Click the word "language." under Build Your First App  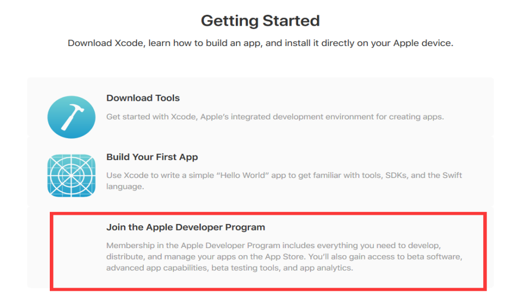pos(125,186)
